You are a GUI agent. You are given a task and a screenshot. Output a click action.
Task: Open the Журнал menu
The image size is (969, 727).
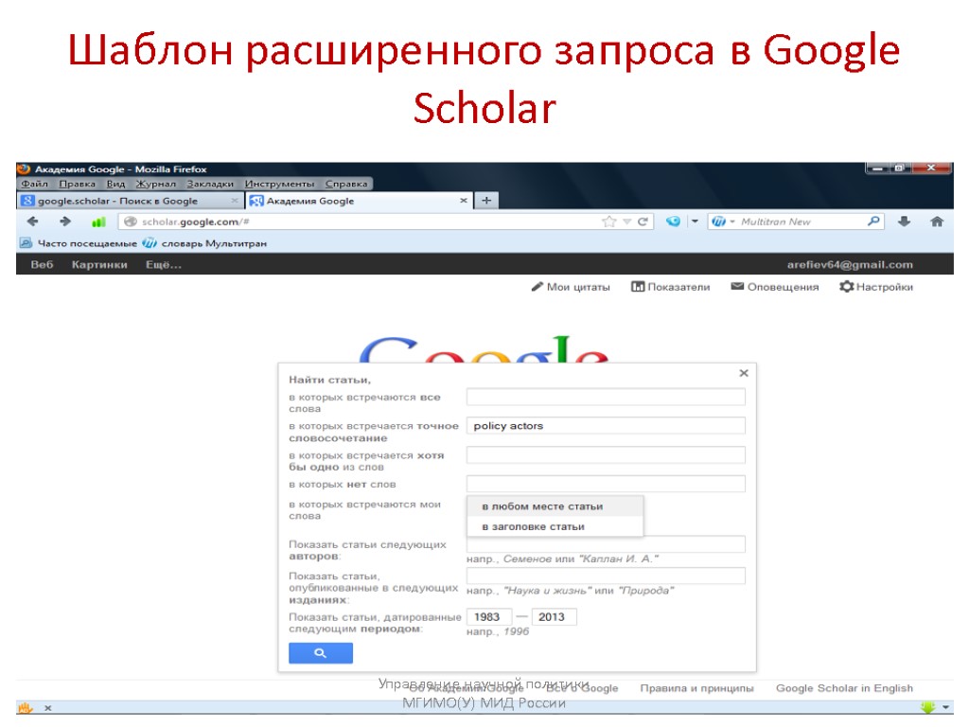click(x=156, y=184)
